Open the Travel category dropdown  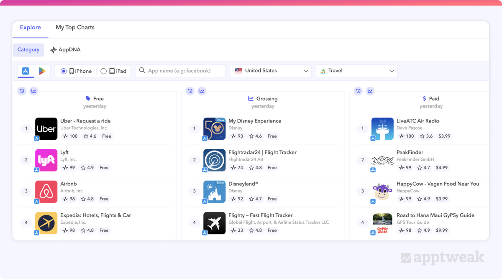coord(356,71)
